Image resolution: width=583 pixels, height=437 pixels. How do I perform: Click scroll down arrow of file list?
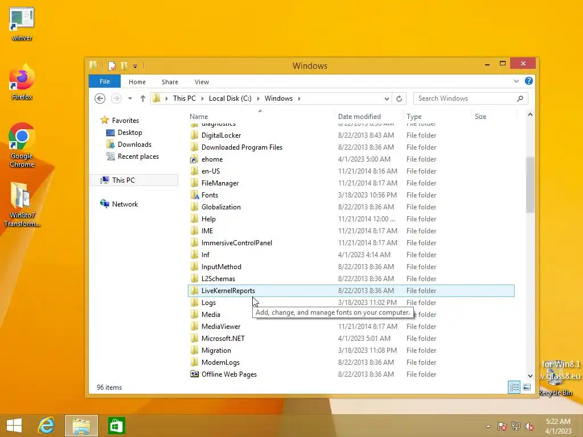click(x=530, y=376)
